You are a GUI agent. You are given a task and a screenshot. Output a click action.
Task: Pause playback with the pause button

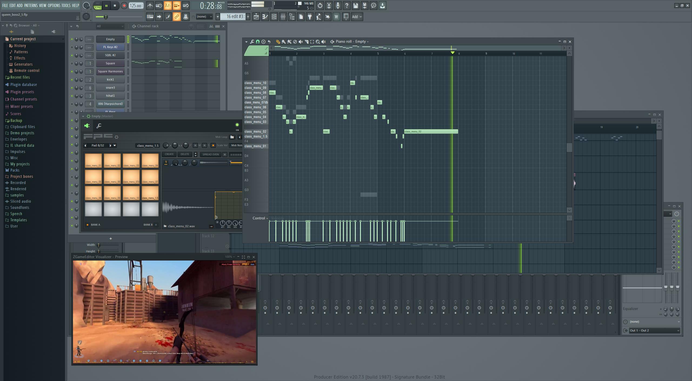point(107,6)
